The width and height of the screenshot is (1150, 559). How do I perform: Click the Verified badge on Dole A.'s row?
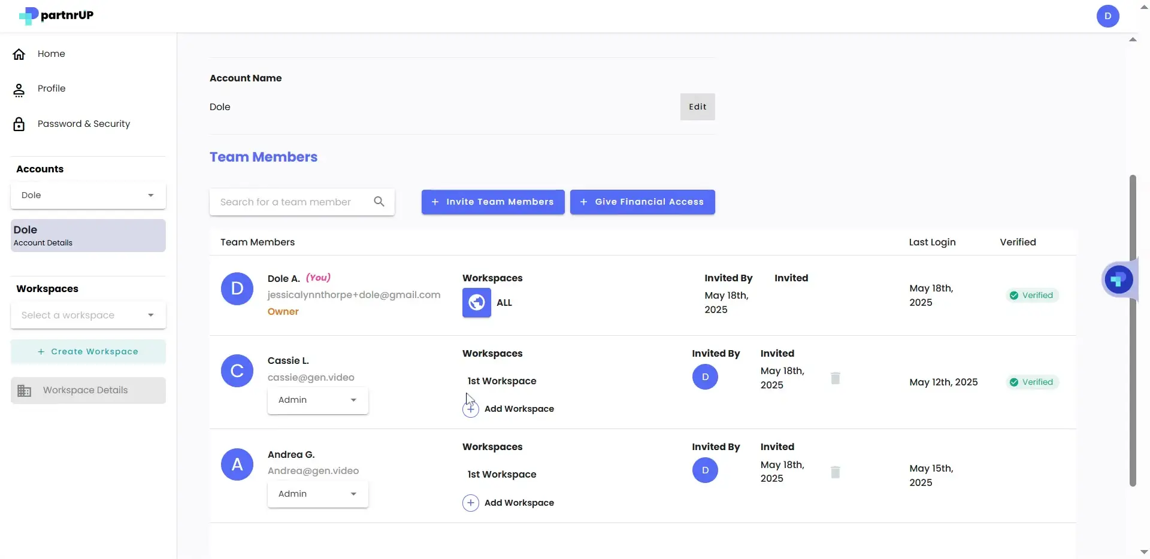point(1033,295)
